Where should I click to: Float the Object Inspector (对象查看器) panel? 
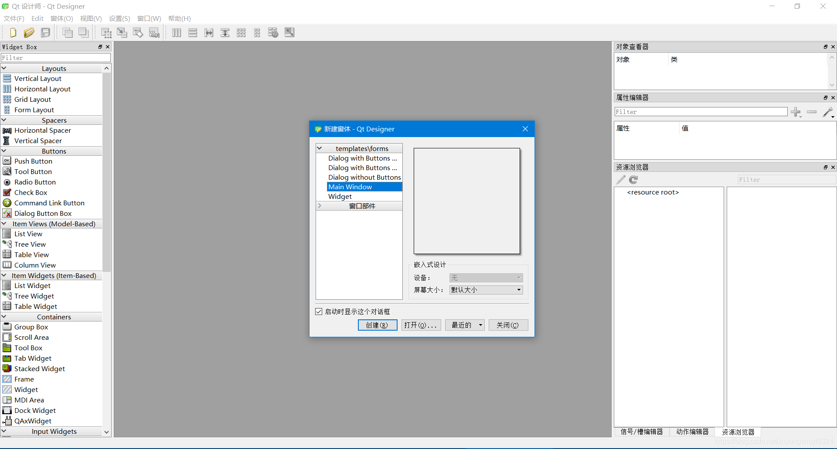click(x=826, y=47)
